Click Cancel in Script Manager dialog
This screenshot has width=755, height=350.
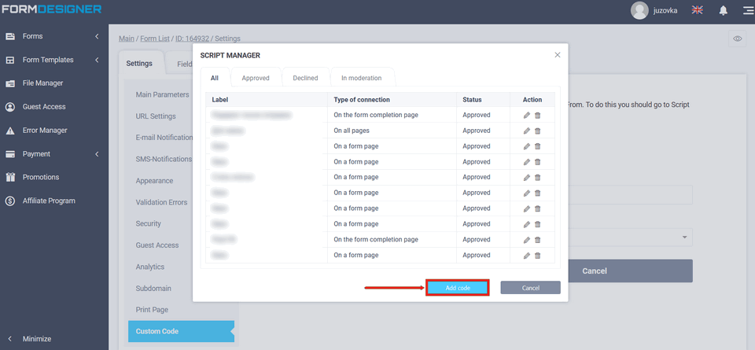point(530,288)
